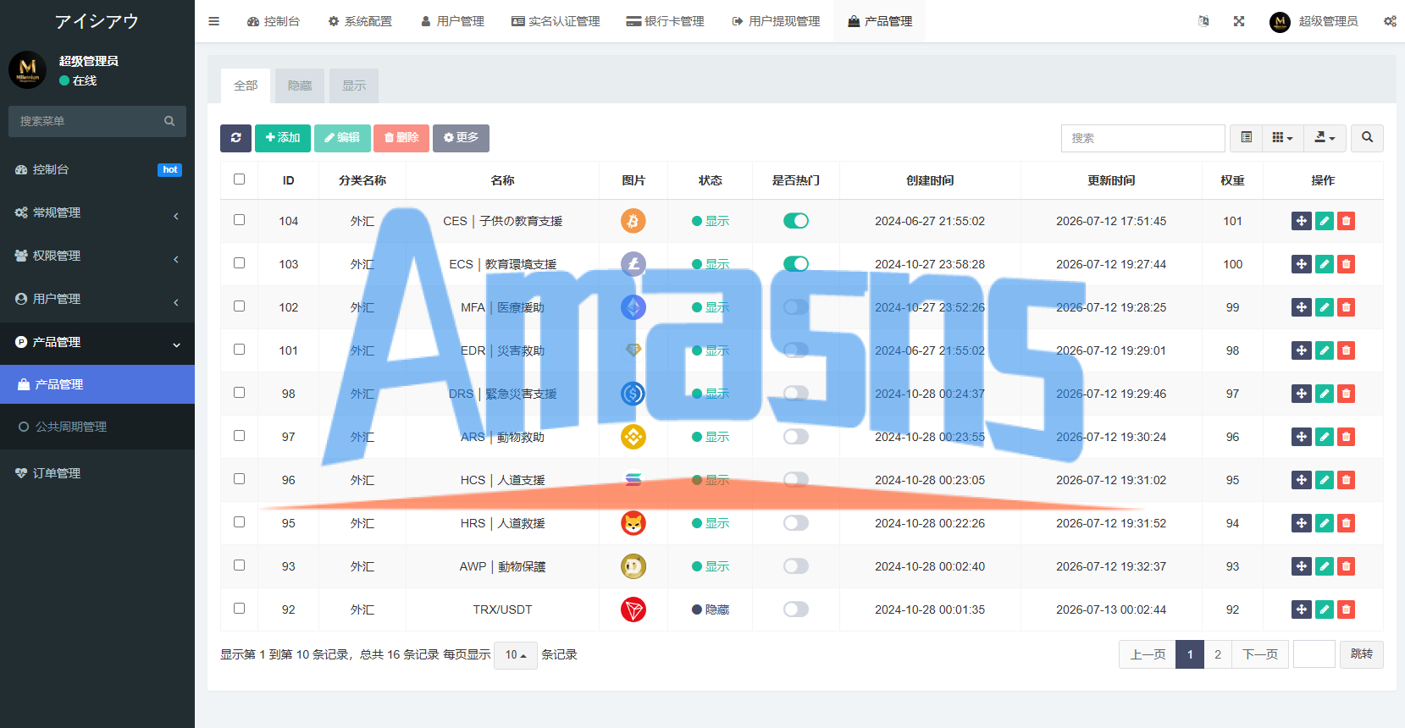Expand 常规管理 sidebar menu
1405x728 pixels.
click(x=97, y=212)
